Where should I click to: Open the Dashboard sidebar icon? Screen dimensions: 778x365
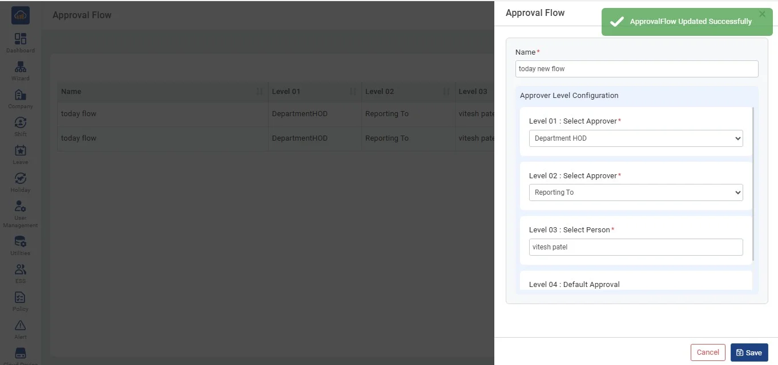[x=21, y=39]
